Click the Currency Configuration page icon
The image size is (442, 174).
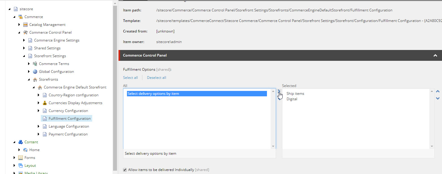pyautogui.click(x=45, y=111)
